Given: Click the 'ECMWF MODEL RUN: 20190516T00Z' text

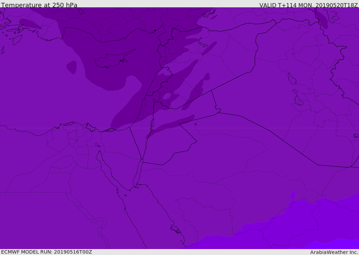Looking at the screenshot, I should pyautogui.click(x=47, y=252).
